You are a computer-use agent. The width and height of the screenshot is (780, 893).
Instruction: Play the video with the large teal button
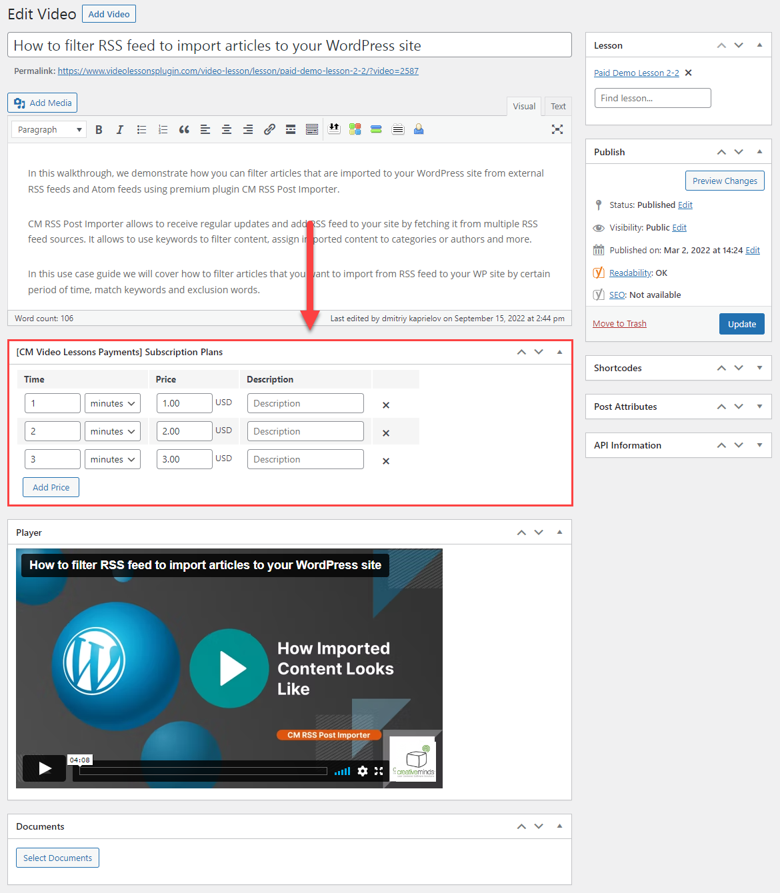click(x=229, y=668)
